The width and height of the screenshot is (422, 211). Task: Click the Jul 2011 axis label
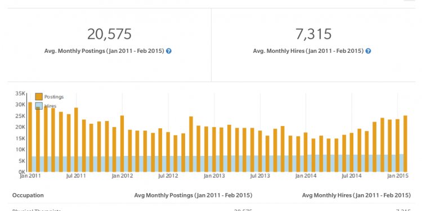[76, 176]
